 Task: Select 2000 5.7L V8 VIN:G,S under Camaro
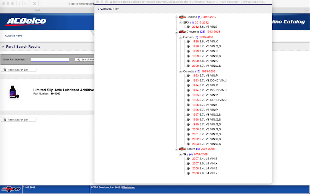click(206, 66)
